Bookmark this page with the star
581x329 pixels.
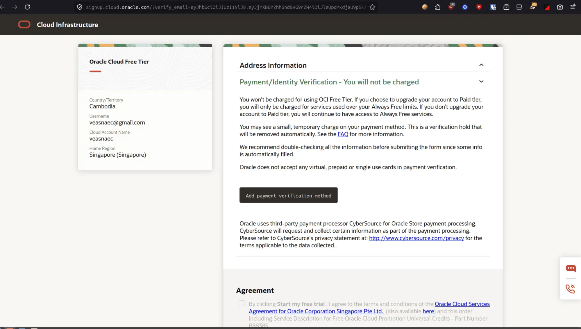372,7
